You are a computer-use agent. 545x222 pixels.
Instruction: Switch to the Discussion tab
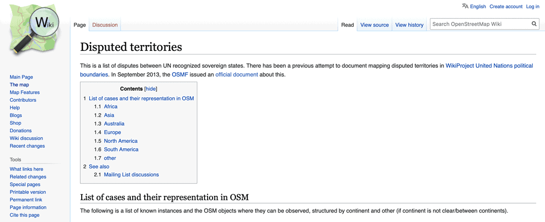point(105,25)
